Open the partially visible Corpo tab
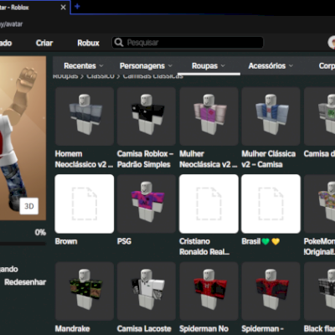This screenshot has height=335, width=335. coord(327,66)
